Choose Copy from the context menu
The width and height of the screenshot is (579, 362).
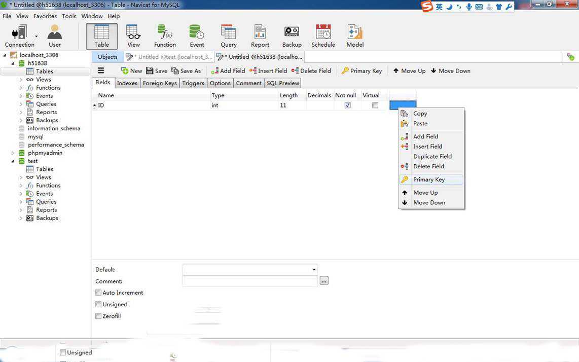coord(431,114)
